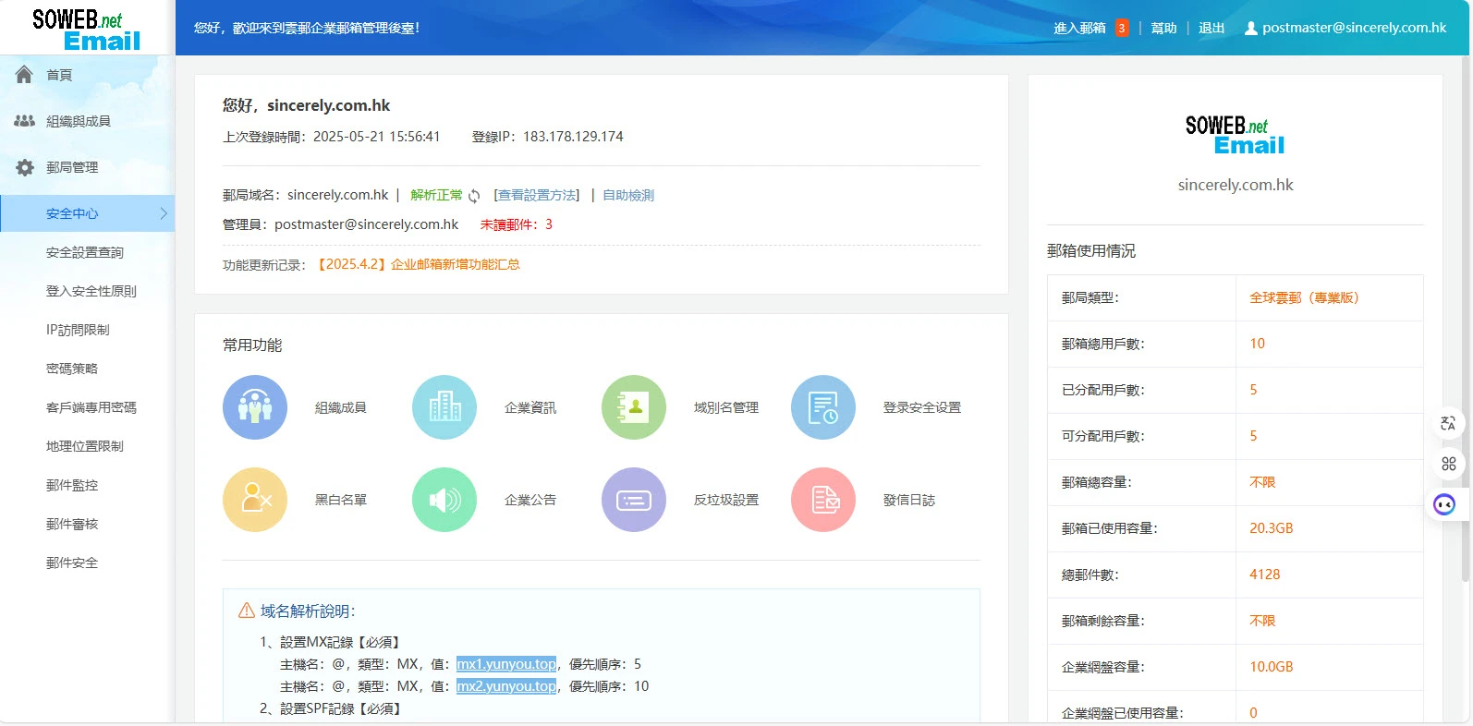The image size is (1473, 726).
Task: Click the 企業資訊 building icon
Action: click(x=444, y=407)
